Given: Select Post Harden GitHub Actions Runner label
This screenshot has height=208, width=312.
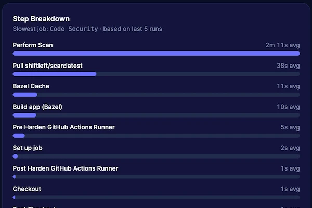Looking at the screenshot, I should 65,168.
